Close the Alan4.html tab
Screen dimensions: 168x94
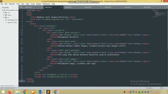(x=101, y=7)
